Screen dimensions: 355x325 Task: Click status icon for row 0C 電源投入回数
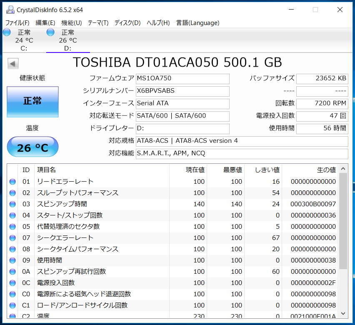pyautogui.click(x=12, y=283)
